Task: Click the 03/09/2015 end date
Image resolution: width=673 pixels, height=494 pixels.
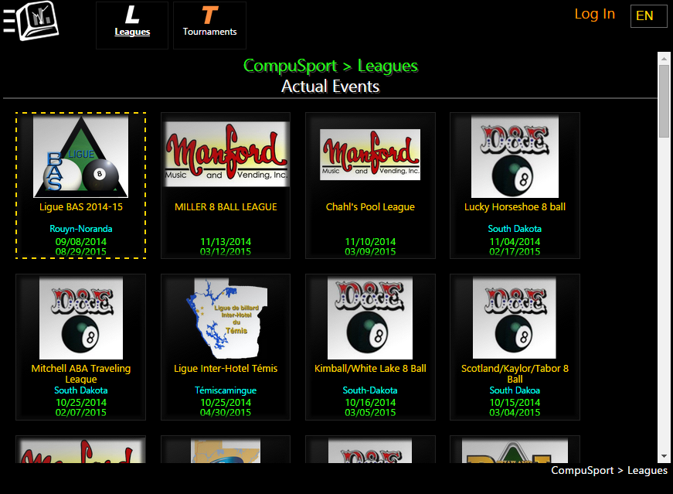Action: pyautogui.click(x=370, y=252)
